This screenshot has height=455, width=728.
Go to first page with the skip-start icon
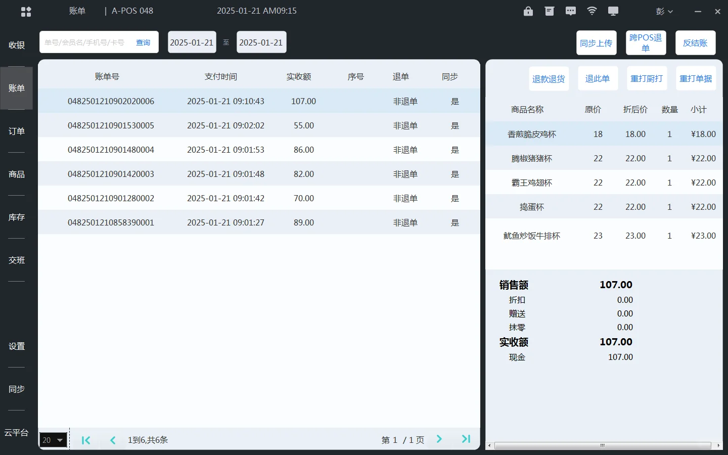point(86,439)
